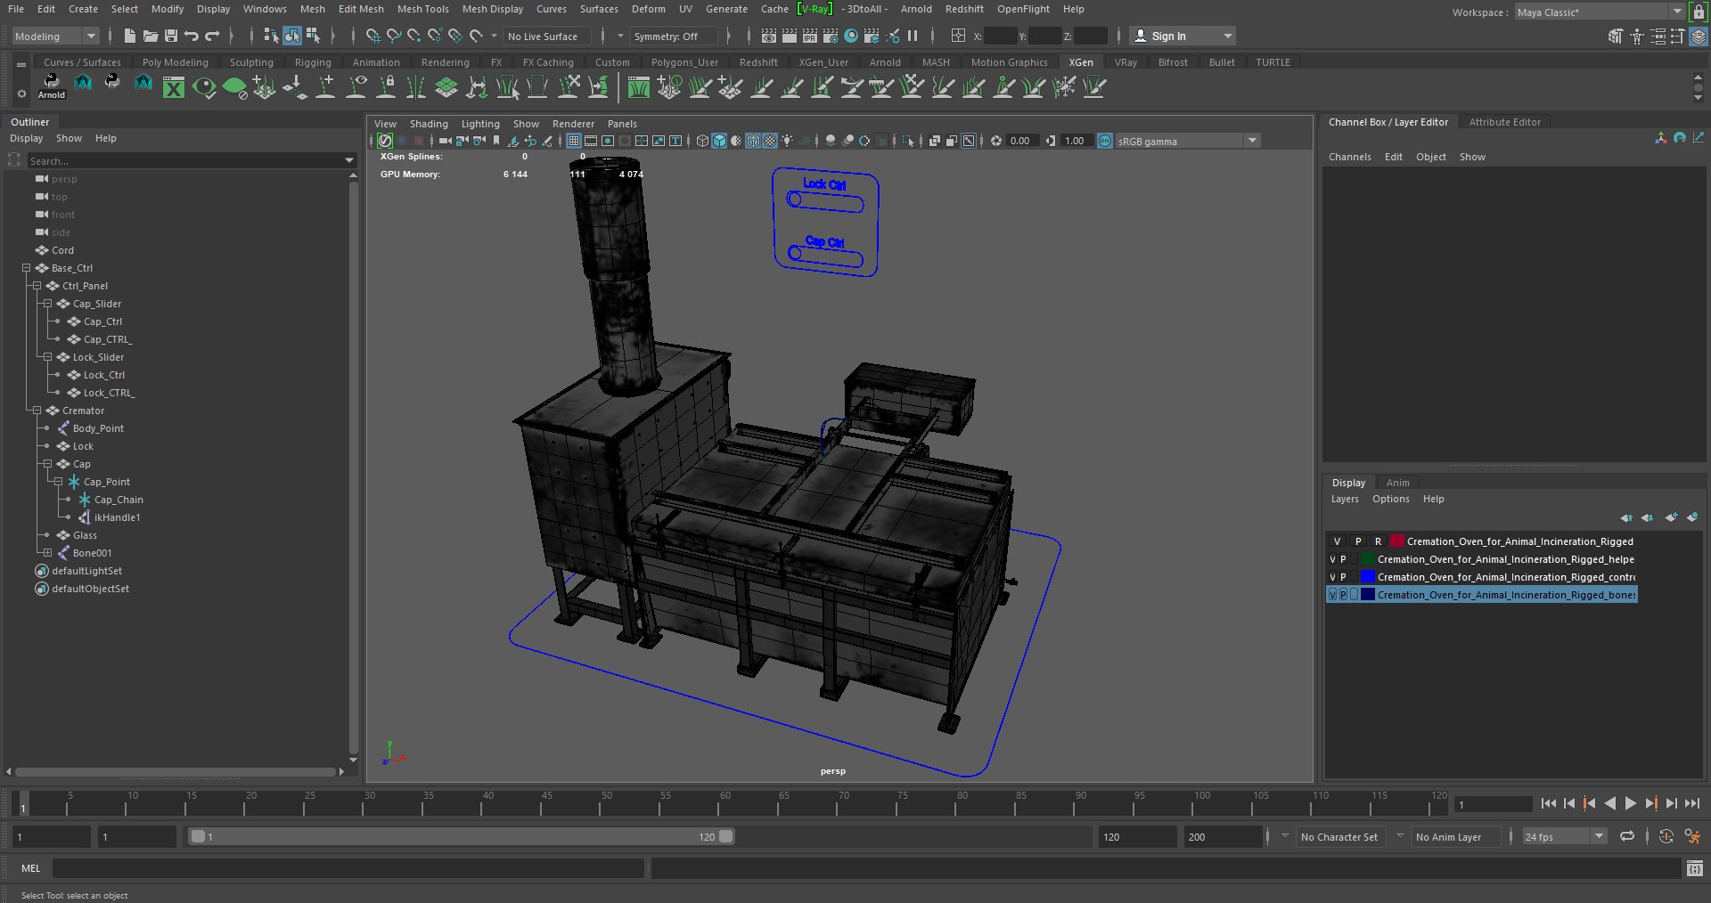Click the Sign In button
The width and height of the screenshot is (1711, 903).
[x=1182, y=36]
